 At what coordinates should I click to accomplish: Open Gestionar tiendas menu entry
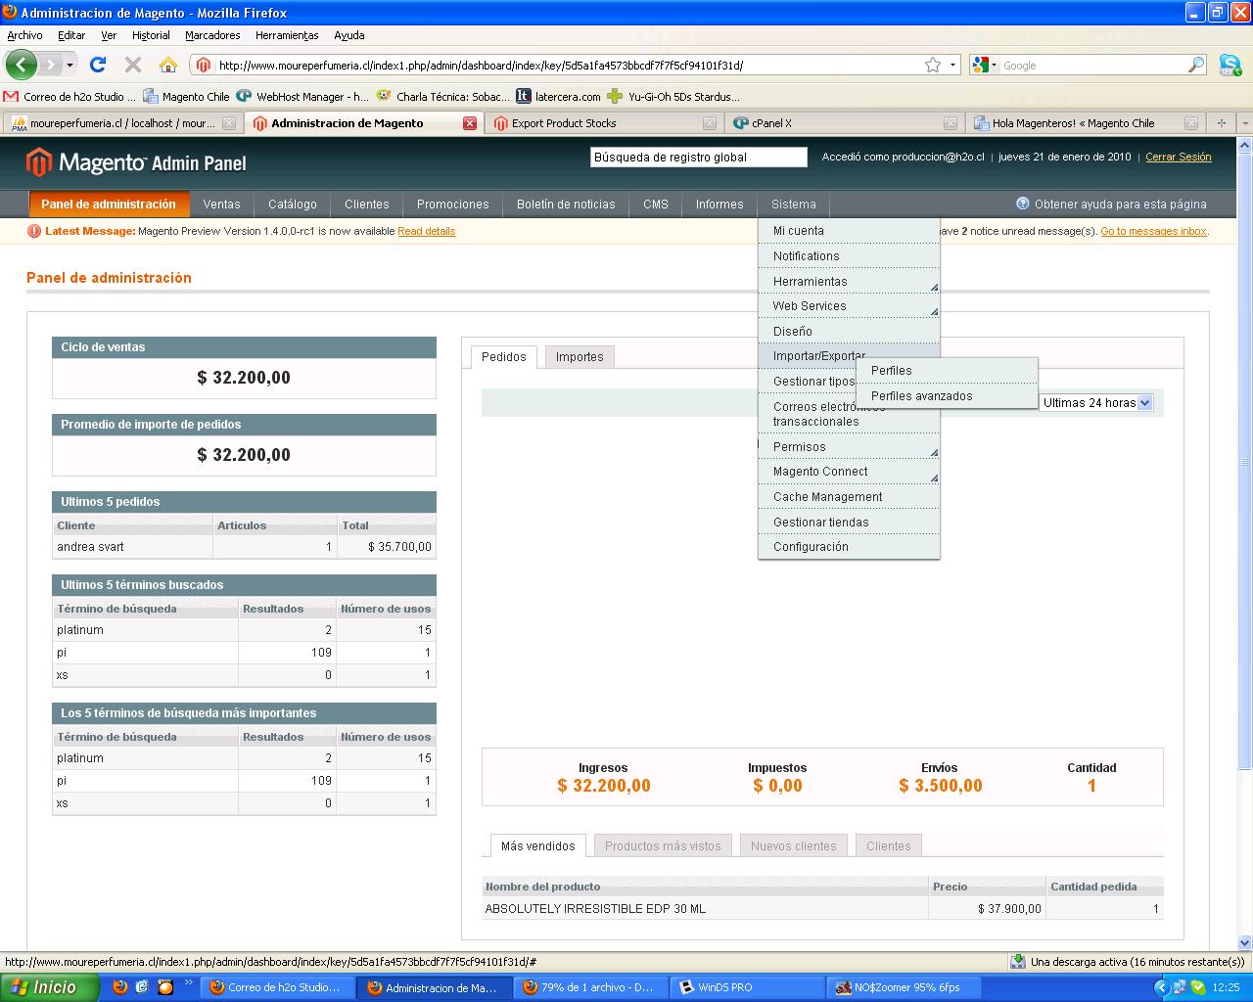(849, 522)
